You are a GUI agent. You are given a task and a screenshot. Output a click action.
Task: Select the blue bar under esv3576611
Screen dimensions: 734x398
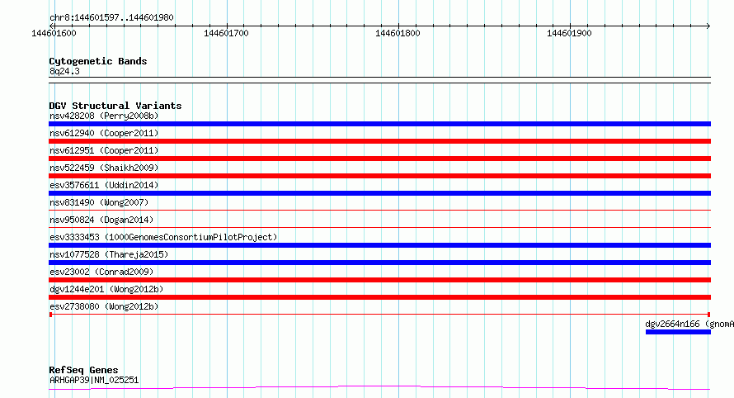379,193
